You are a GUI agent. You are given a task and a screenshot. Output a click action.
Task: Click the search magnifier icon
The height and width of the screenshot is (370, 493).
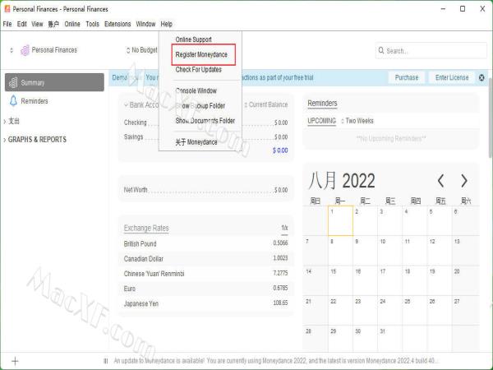pos(381,51)
